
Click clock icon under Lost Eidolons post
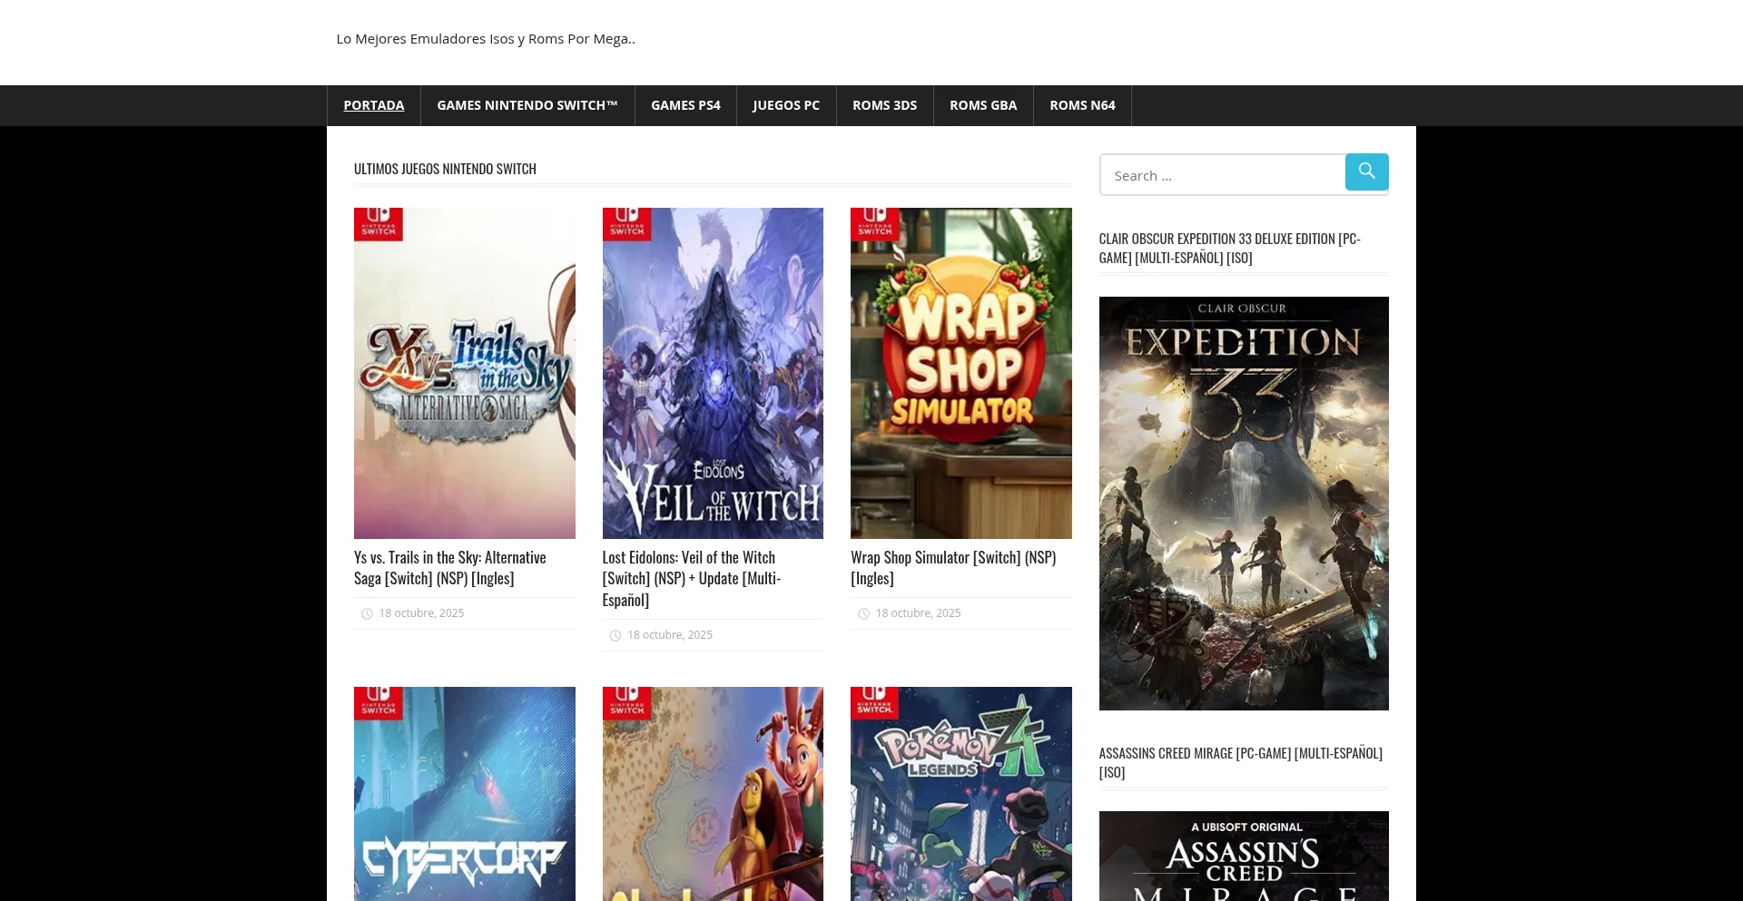pyautogui.click(x=615, y=636)
